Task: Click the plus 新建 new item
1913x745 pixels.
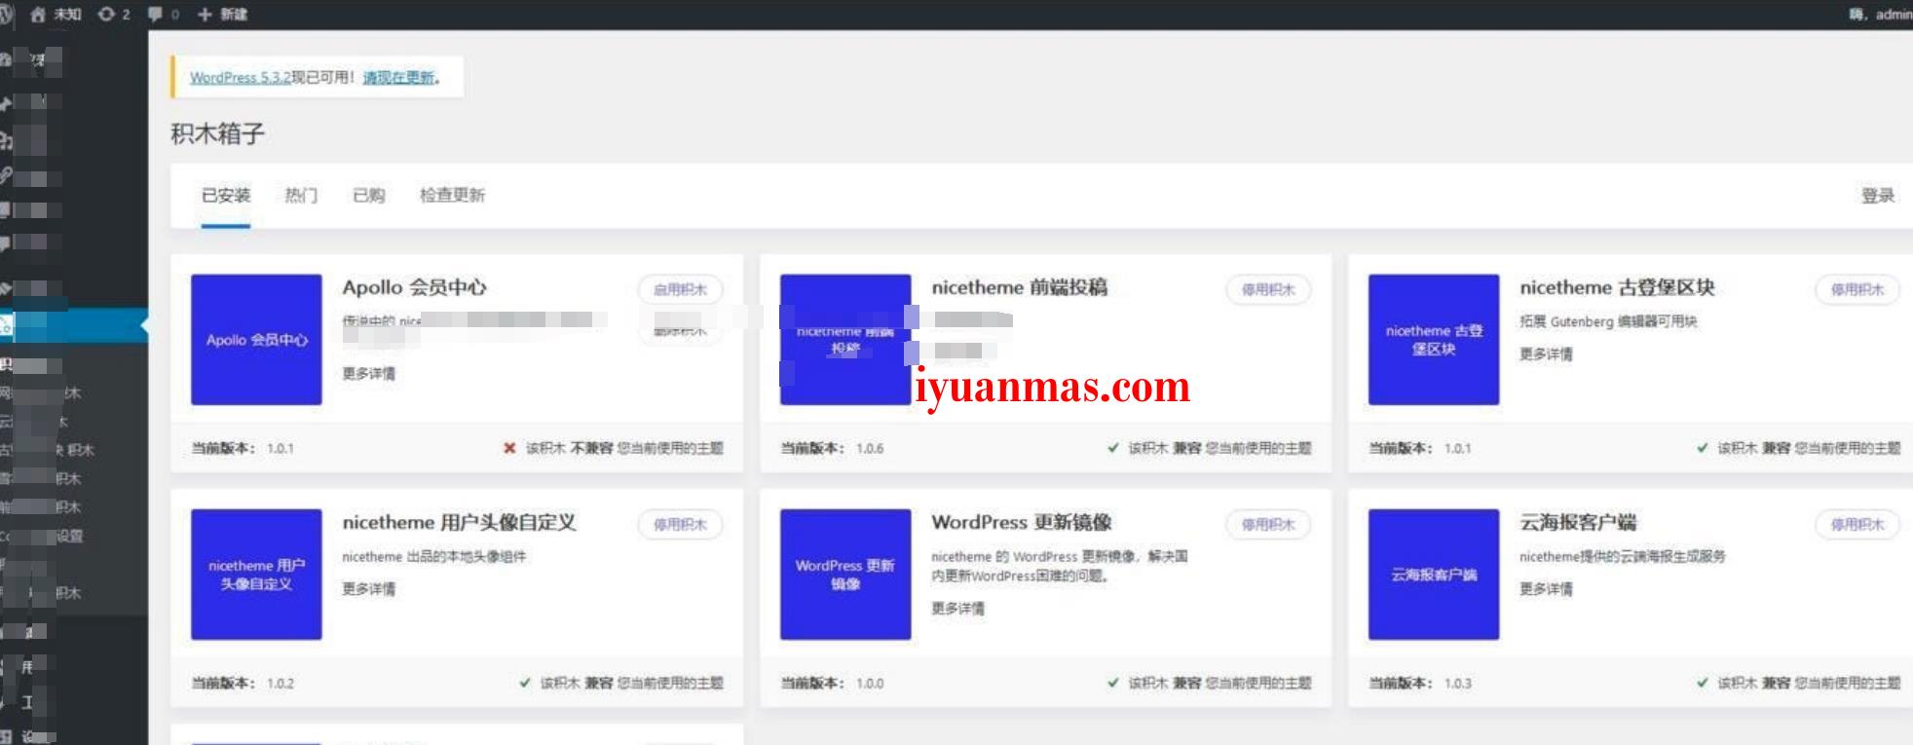Action: pos(223,14)
